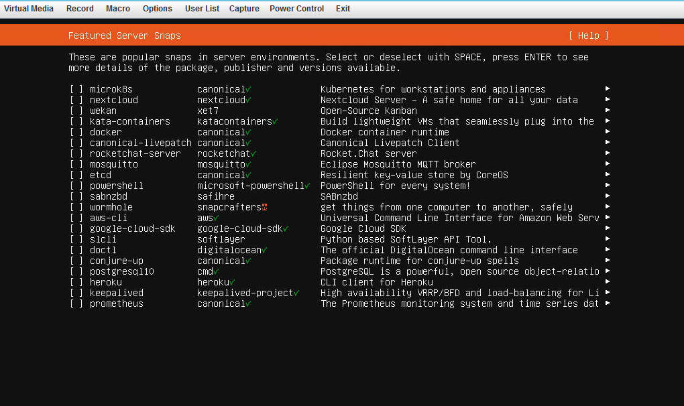Screen dimensions: 684x406
Task: Expand details arrow for postgresql10 row
Action: (608, 271)
